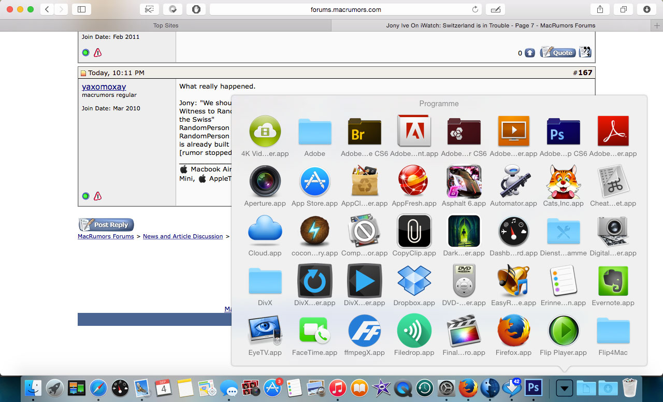
Task: Open Finder from the Dock
Action: coord(33,387)
